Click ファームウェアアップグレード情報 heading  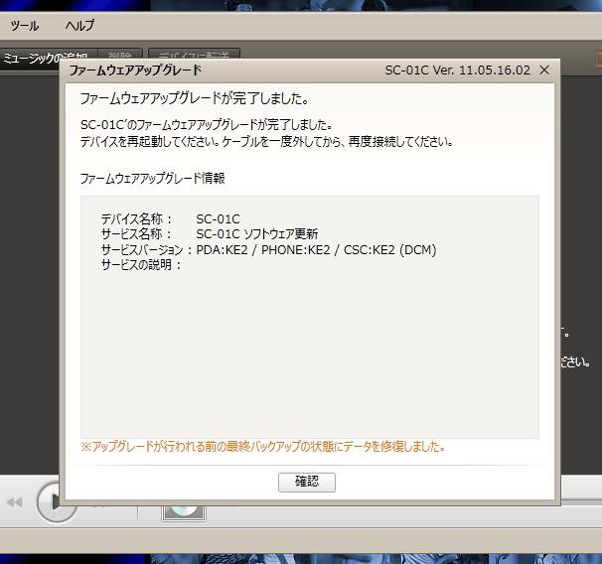tap(152, 178)
